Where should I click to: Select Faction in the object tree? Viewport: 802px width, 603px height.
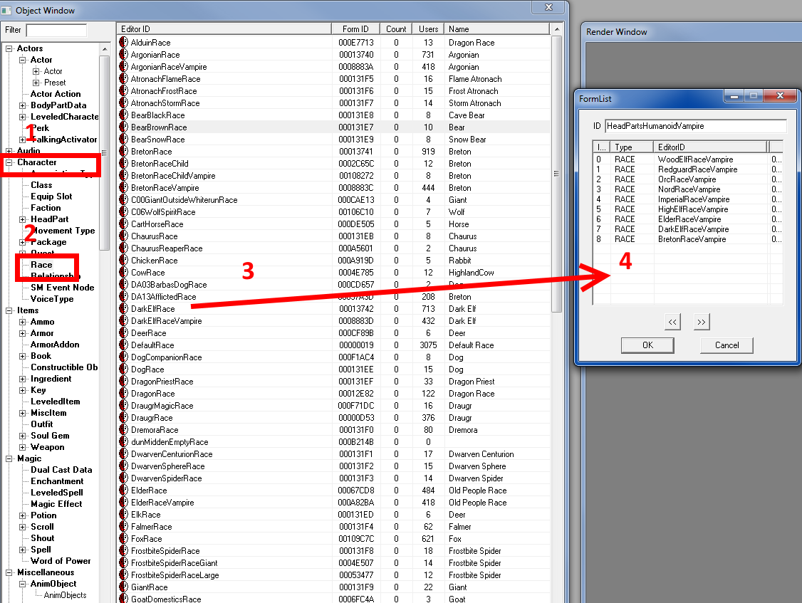(x=46, y=208)
